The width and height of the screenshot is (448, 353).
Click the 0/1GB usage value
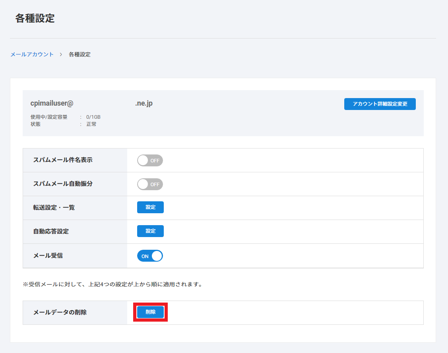click(x=93, y=117)
